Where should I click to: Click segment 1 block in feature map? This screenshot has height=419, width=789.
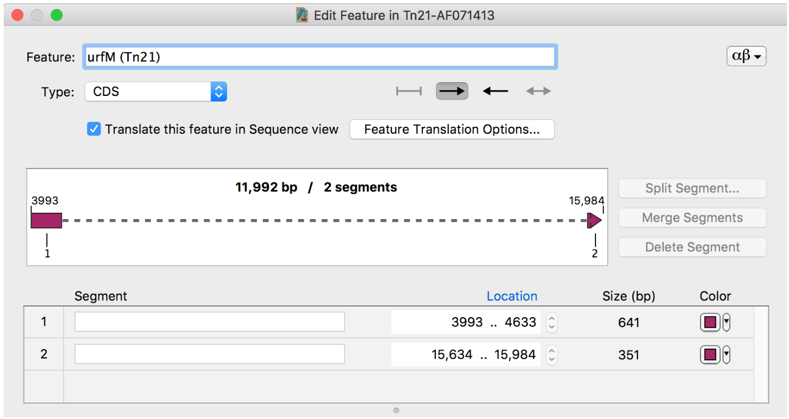pos(46,220)
